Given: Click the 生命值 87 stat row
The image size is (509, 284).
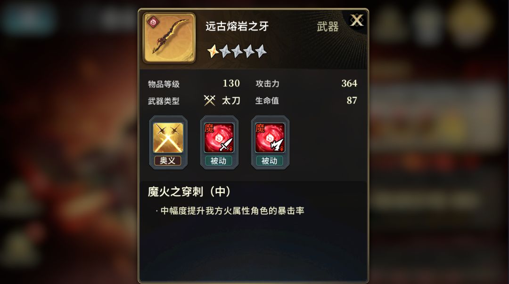Looking at the screenshot, I should pyautogui.click(x=306, y=101).
